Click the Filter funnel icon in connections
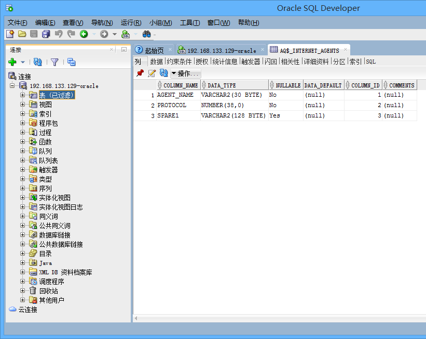The image size is (426, 339). click(x=54, y=62)
